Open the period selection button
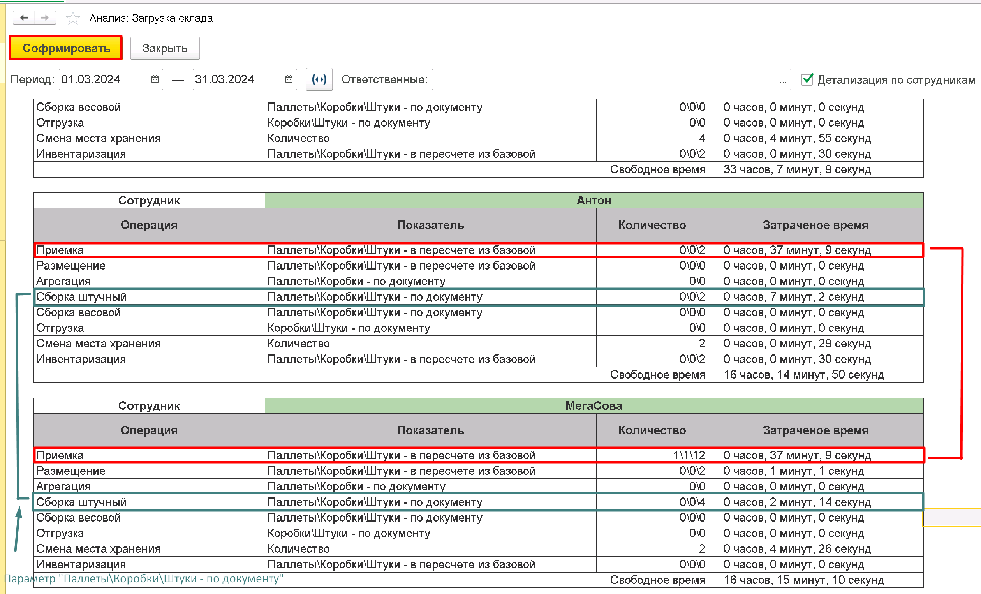This screenshot has width=981, height=594. click(319, 79)
